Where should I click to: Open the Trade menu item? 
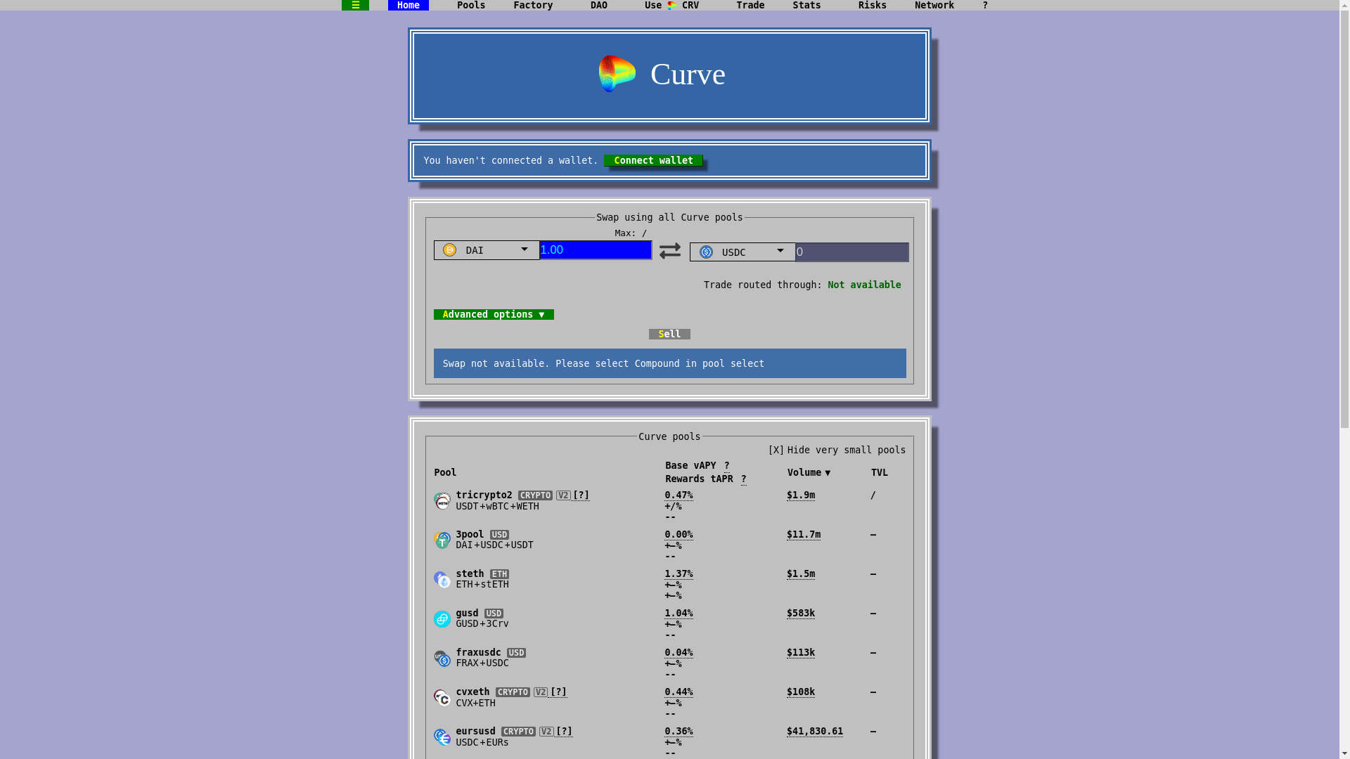click(750, 5)
